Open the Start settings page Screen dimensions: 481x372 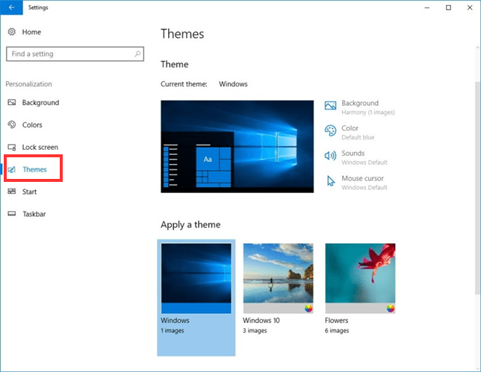[29, 192]
